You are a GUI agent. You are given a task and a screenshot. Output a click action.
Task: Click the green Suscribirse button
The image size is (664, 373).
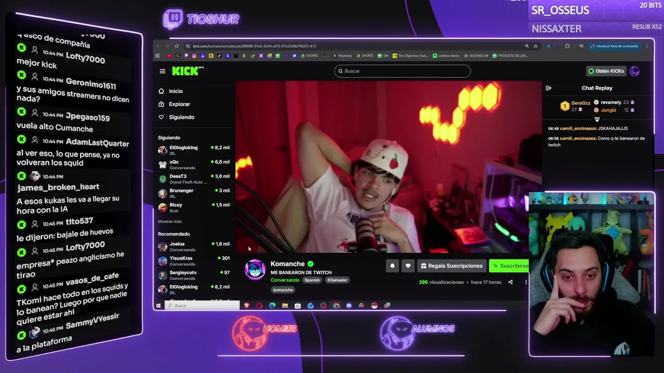[x=509, y=266]
